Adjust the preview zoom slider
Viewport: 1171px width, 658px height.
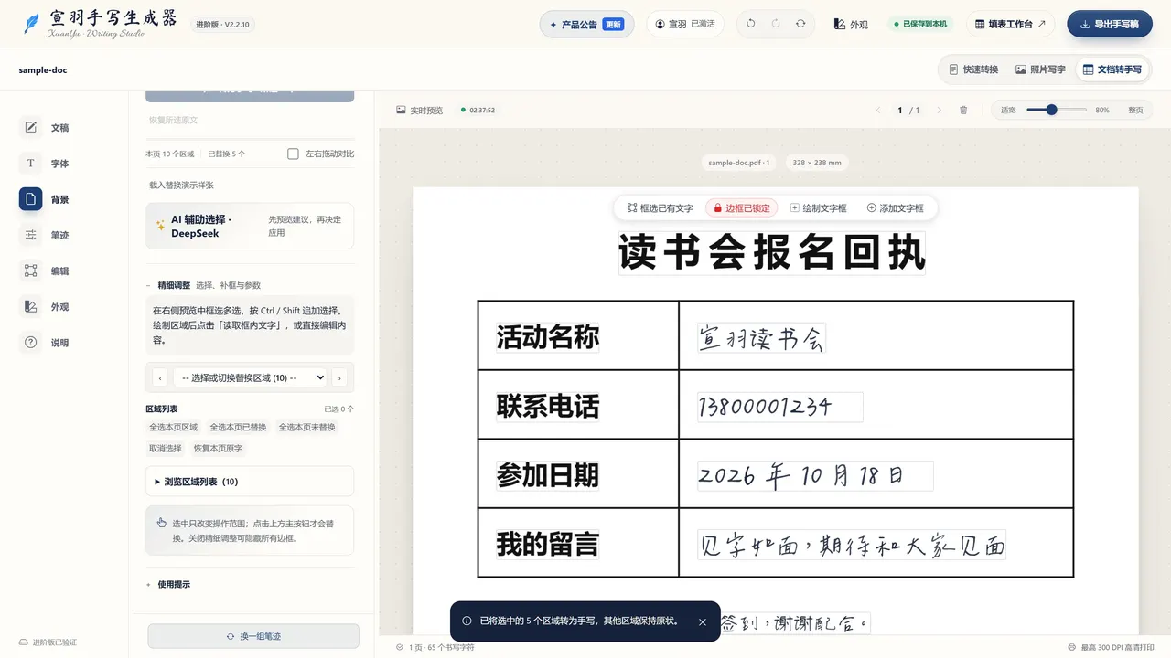1057,110
